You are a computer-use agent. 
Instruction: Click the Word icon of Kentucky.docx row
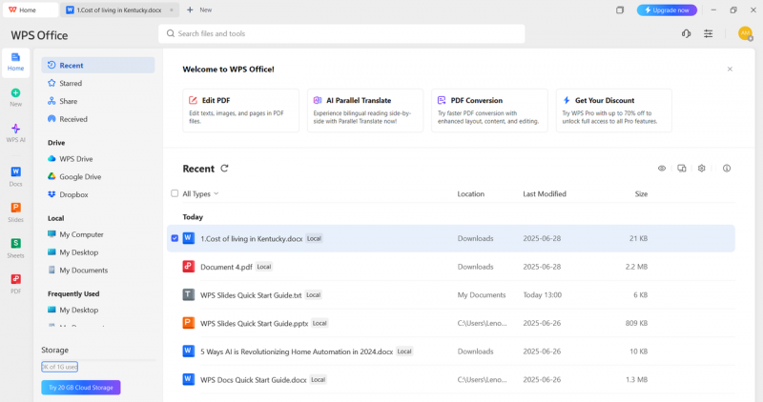pos(188,238)
